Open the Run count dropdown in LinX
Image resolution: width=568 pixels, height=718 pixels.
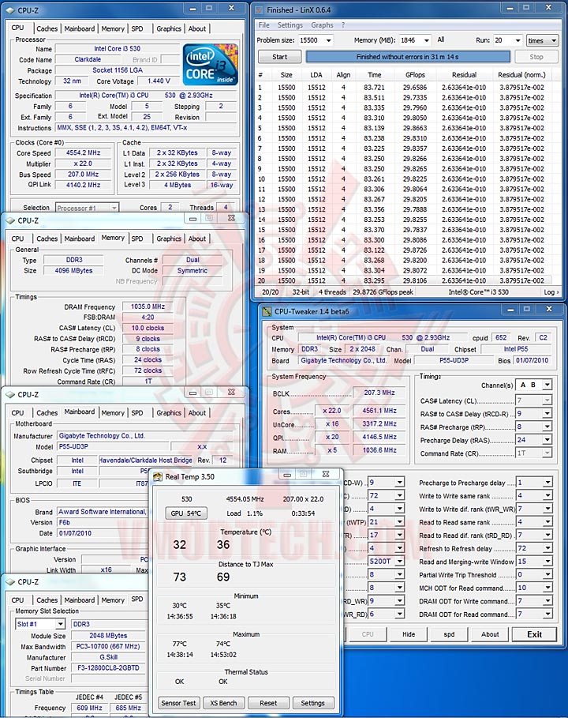[518, 40]
